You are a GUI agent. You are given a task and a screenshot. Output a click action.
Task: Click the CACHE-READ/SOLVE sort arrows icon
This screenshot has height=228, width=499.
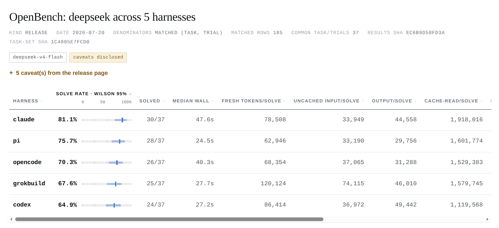tap(481, 101)
